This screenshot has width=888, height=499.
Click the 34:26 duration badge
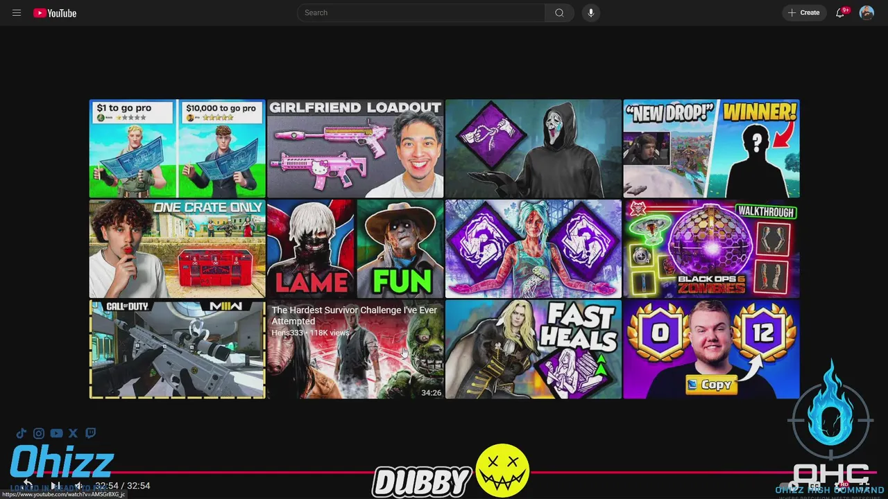[x=431, y=392]
